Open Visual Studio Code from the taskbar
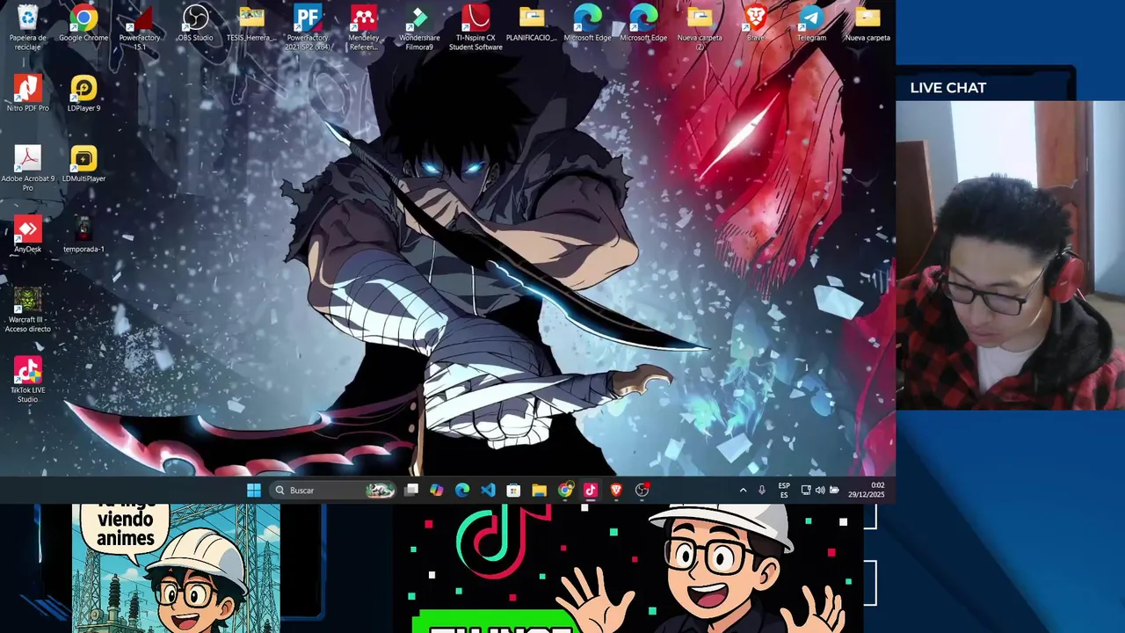Screen dimensions: 1125x633 pyautogui.click(x=488, y=491)
